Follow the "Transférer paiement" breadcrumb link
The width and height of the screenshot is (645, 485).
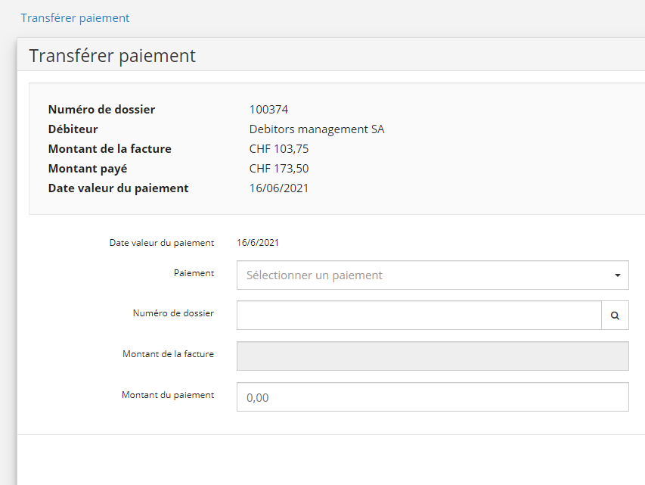tap(75, 17)
